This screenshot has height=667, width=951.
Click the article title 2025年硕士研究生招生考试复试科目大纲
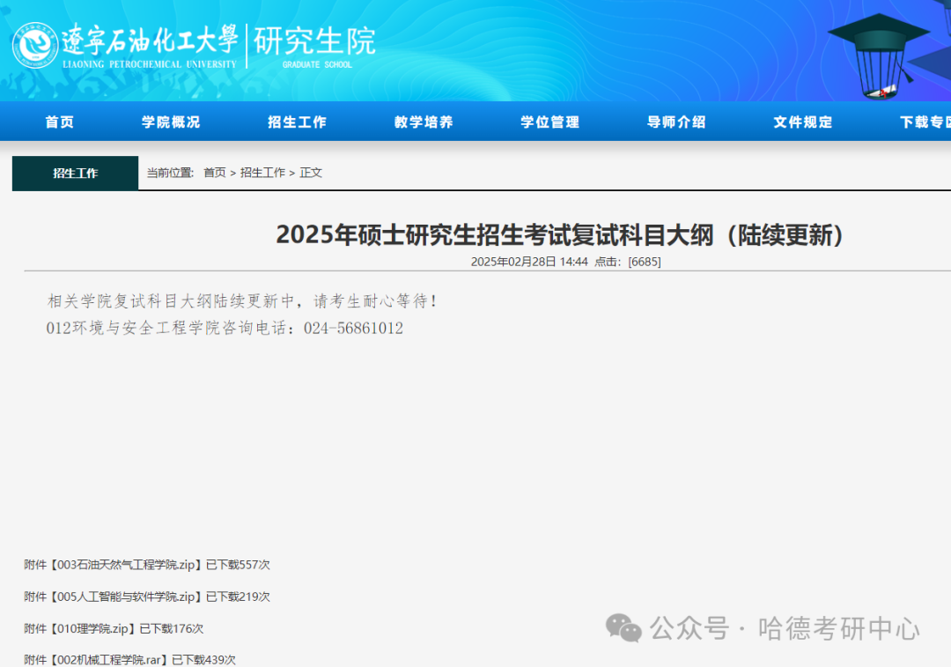tap(560, 235)
